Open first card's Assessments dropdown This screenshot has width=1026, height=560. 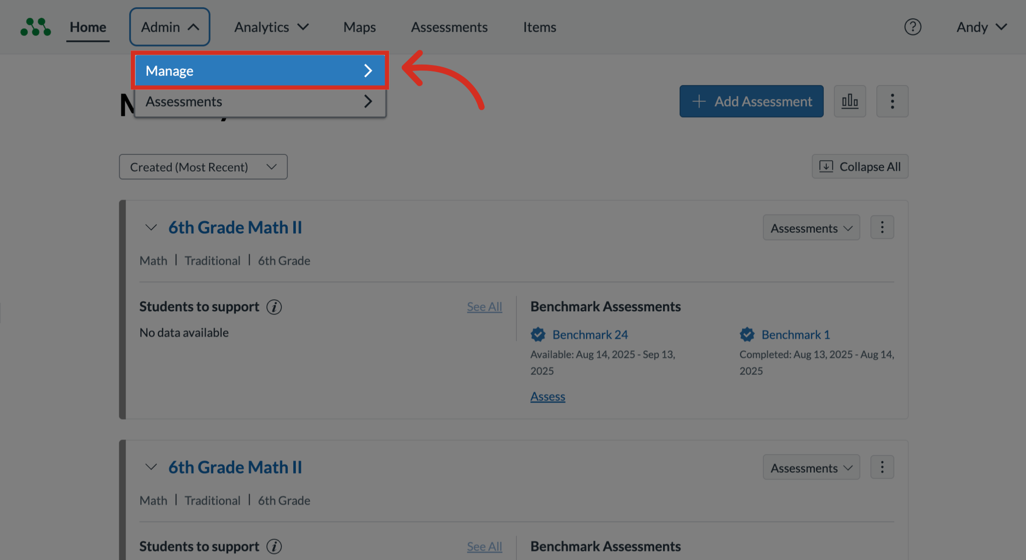tap(811, 228)
